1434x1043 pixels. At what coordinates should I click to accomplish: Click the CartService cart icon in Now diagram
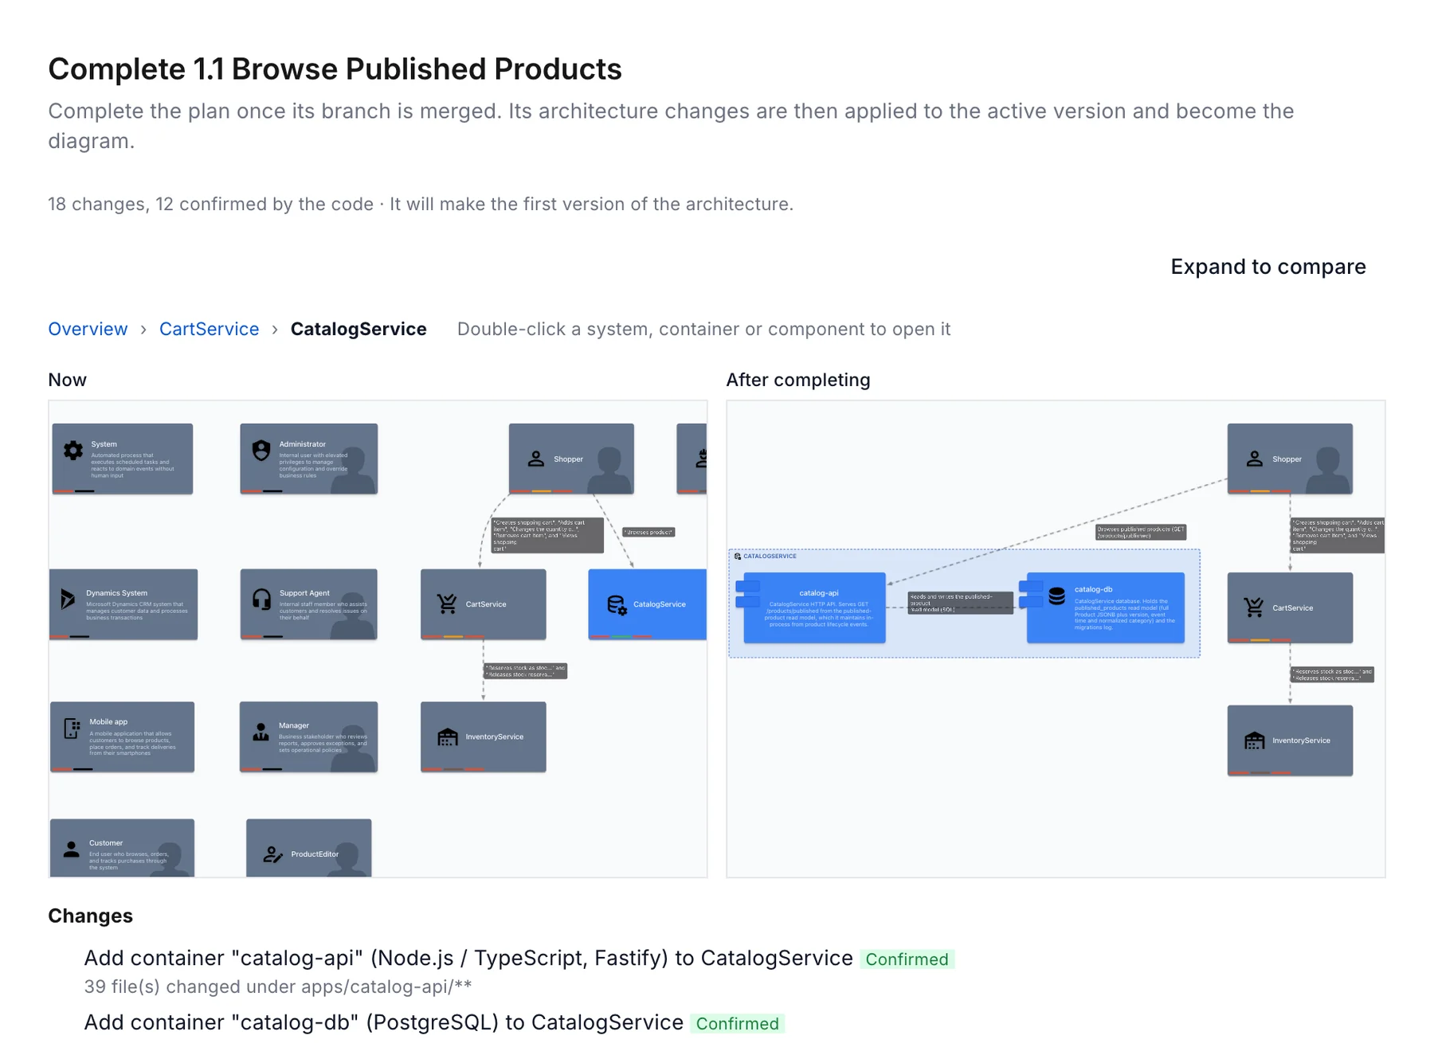pos(448,604)
